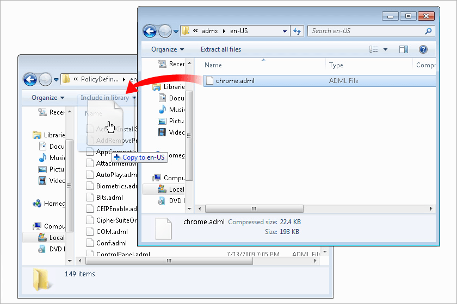Open Include in library menu

pos(108,98)
